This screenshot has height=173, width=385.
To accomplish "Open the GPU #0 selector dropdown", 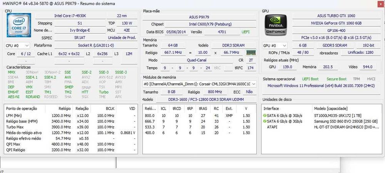I will tap(275, 46).
